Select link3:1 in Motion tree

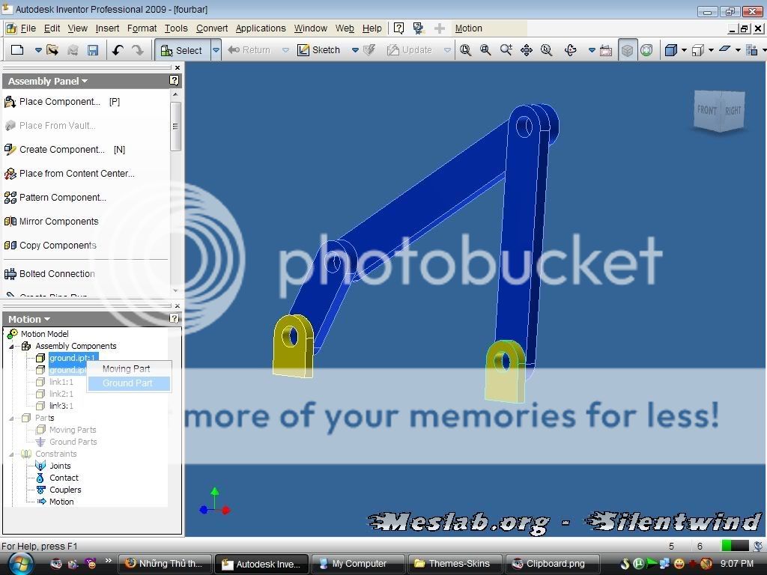(x=61, y=406)
